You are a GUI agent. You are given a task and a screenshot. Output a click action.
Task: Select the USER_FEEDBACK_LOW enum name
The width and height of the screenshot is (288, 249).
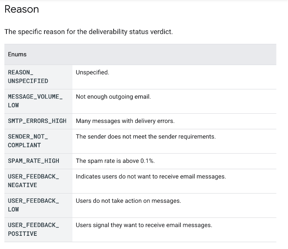pyautogui.click(x=34, y=205)
